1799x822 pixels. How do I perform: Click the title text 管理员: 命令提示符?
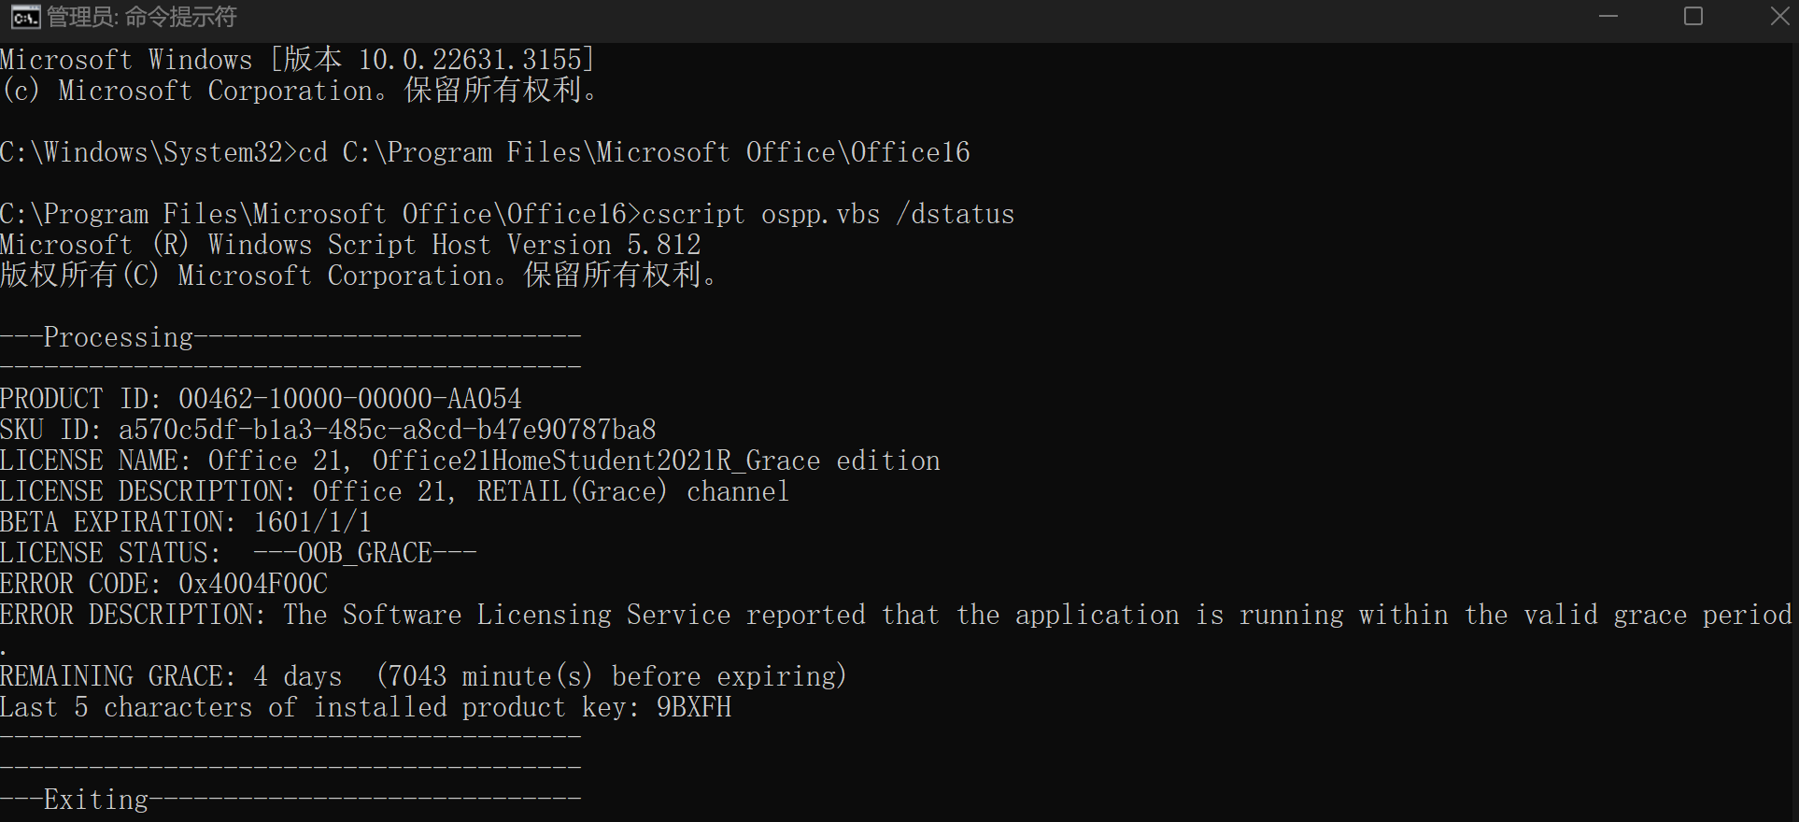coord(142,17)
